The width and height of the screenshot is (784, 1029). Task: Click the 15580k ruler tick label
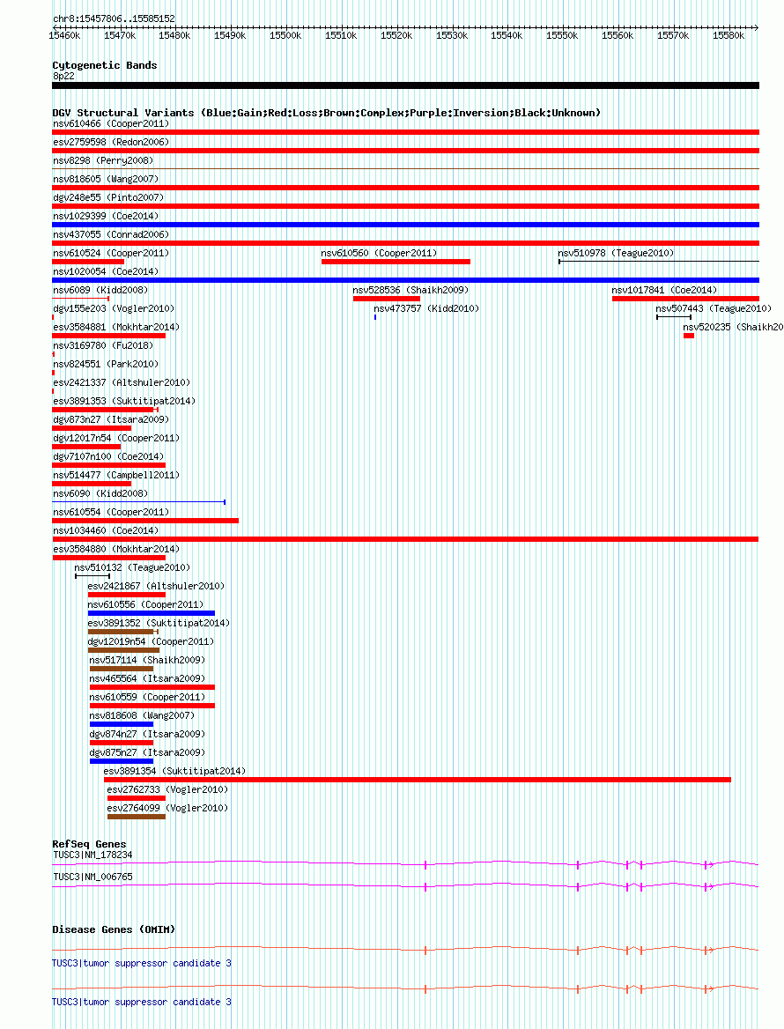(729, 35)
